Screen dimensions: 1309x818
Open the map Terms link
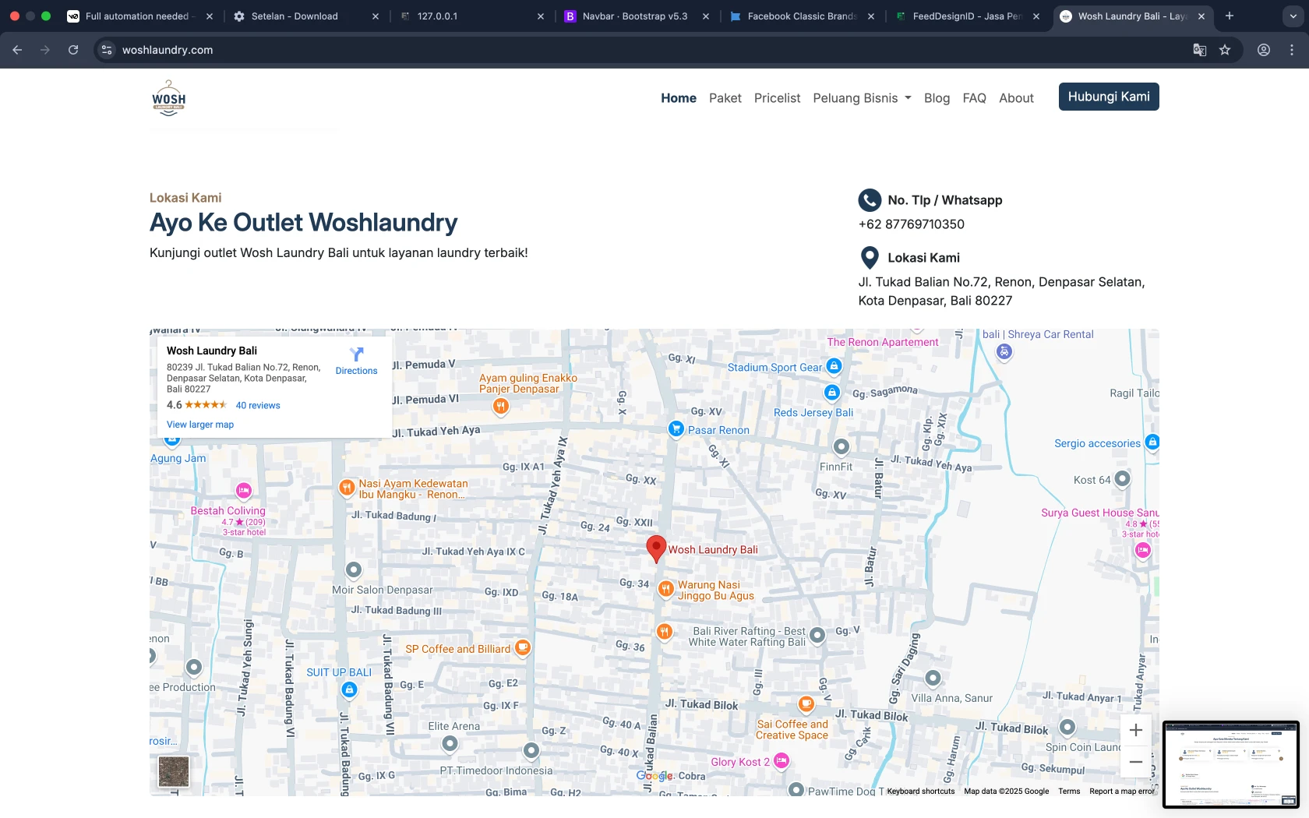pos(1069,792)
